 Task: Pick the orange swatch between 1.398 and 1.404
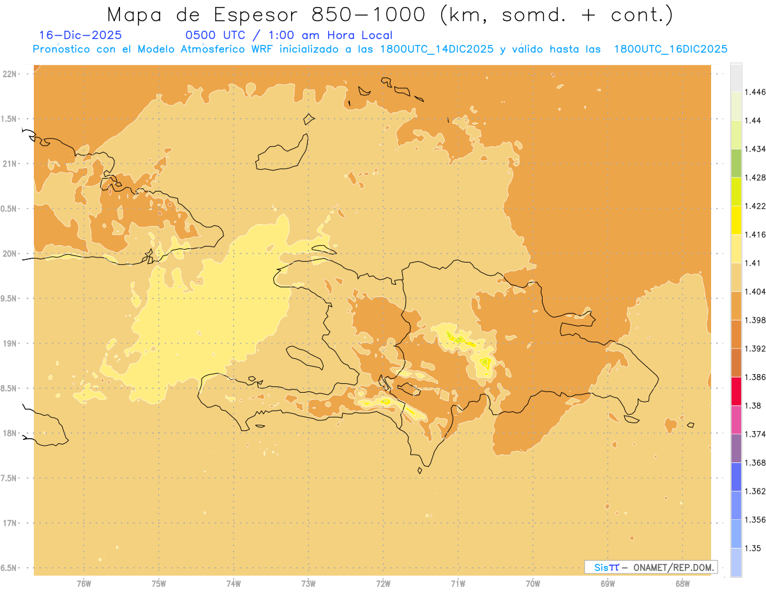point(736,305)
